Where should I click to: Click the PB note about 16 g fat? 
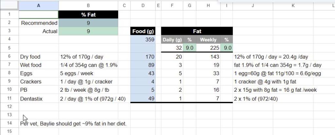pyautogui.click(x=275, y=90)
